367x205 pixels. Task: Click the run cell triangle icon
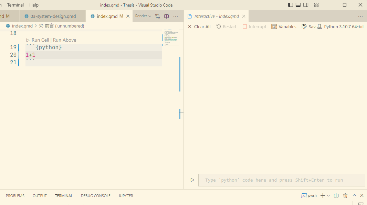click(x=28, y=40)
